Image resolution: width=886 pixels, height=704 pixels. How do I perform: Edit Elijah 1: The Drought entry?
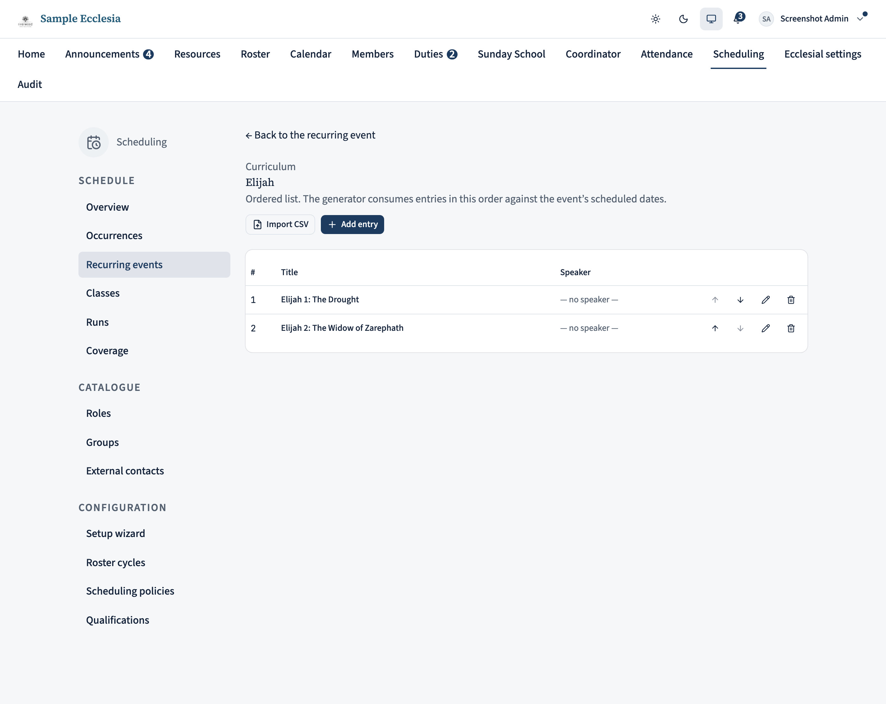[x=765, y=300]
